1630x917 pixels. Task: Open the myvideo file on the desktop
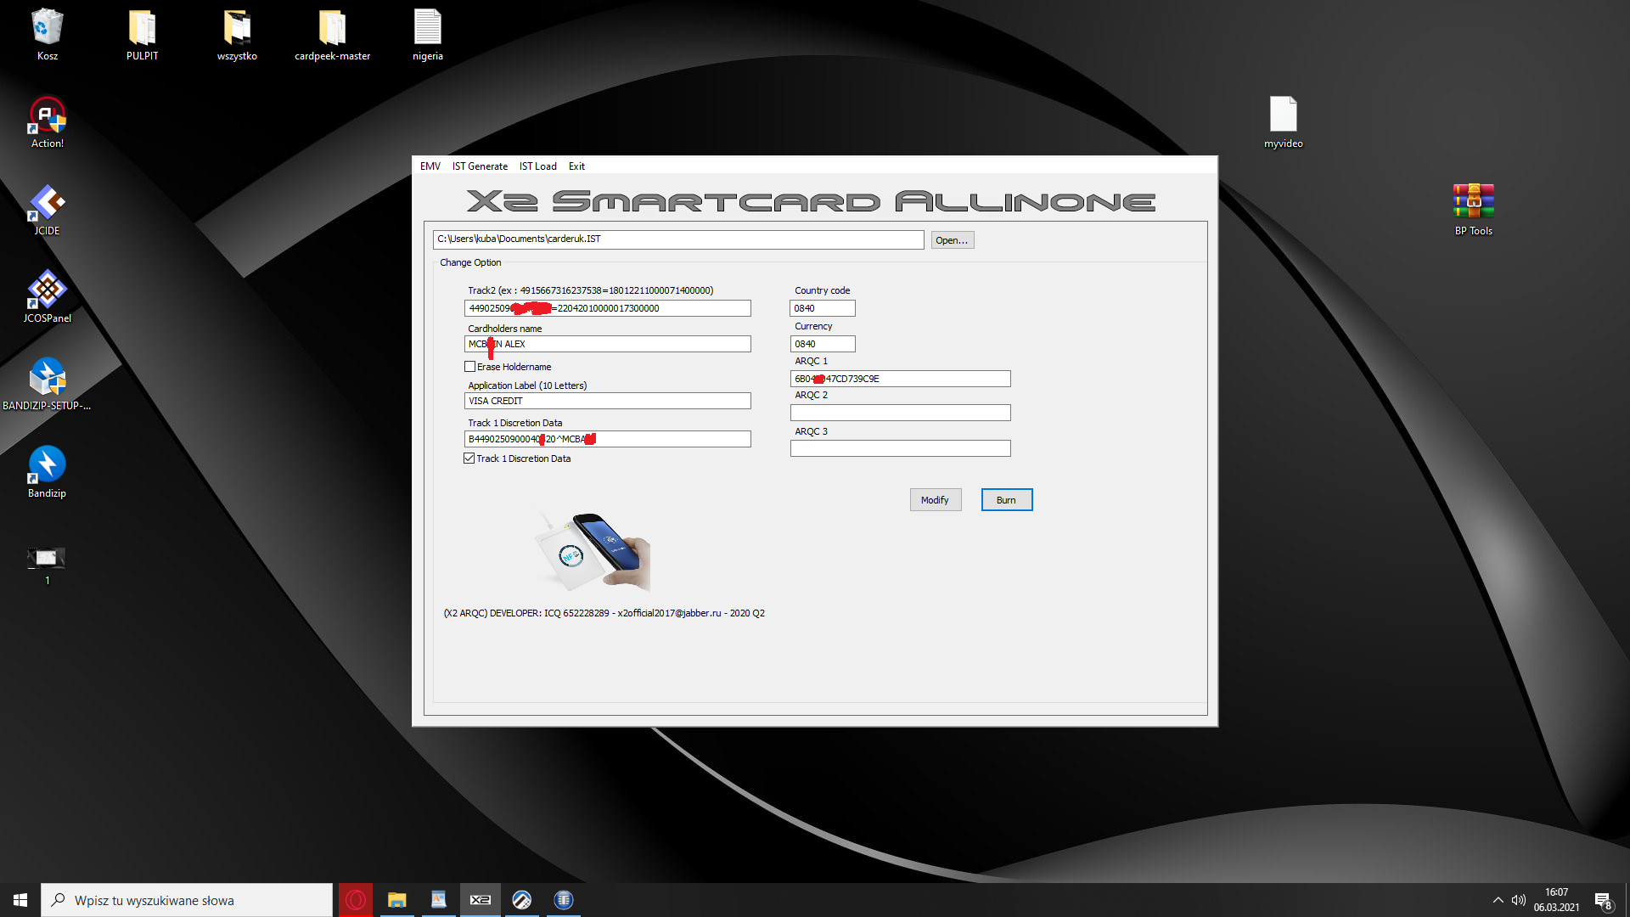[x=1283, y=116]
